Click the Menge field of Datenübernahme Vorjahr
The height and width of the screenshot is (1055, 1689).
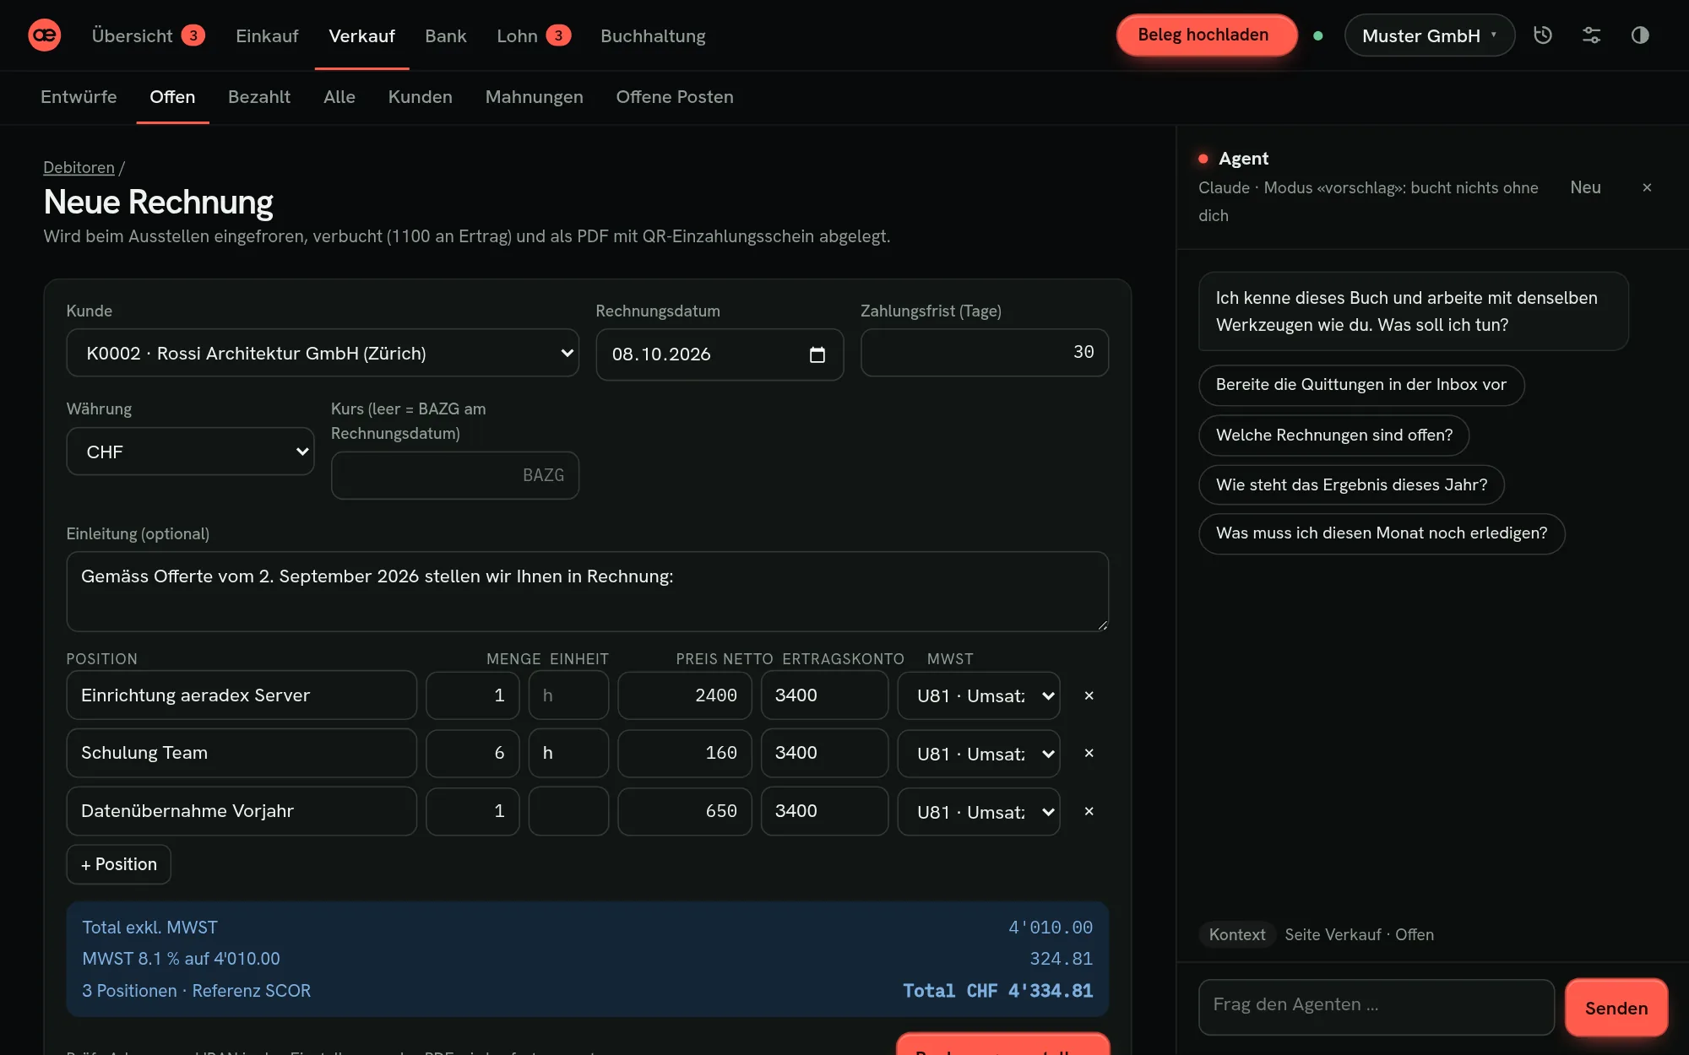[x=472, y=811]
